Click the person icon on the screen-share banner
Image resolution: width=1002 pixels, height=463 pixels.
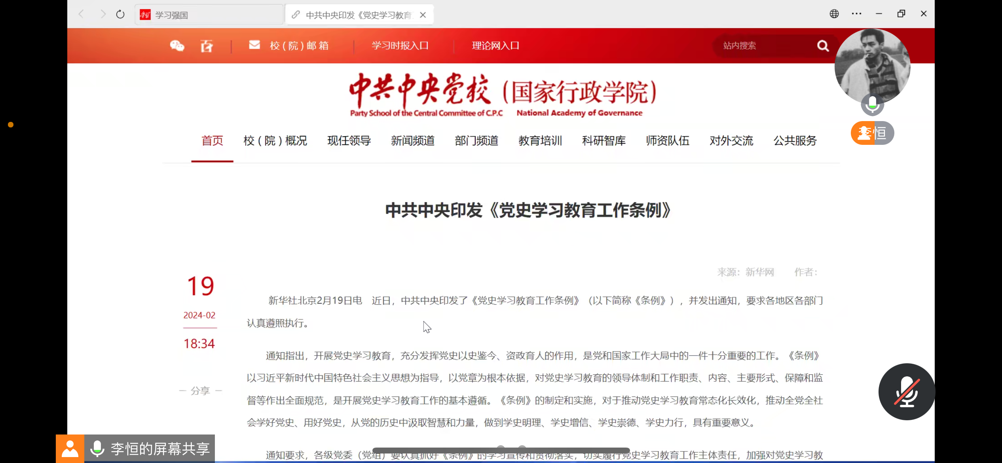click(x=70, y=449)
